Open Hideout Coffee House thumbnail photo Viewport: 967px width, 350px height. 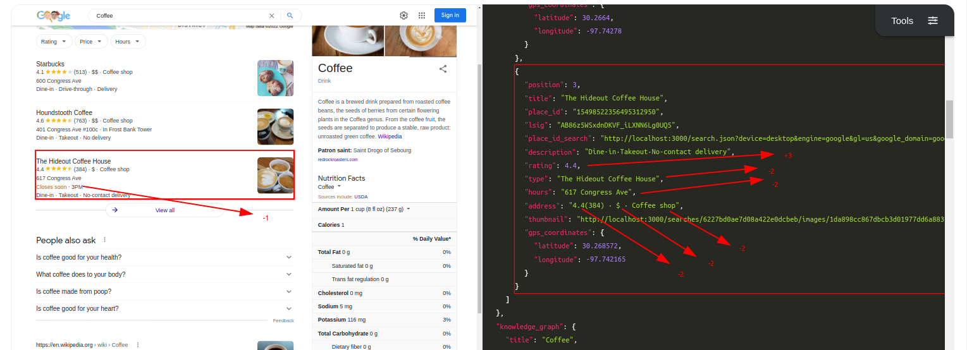point(276,175)
